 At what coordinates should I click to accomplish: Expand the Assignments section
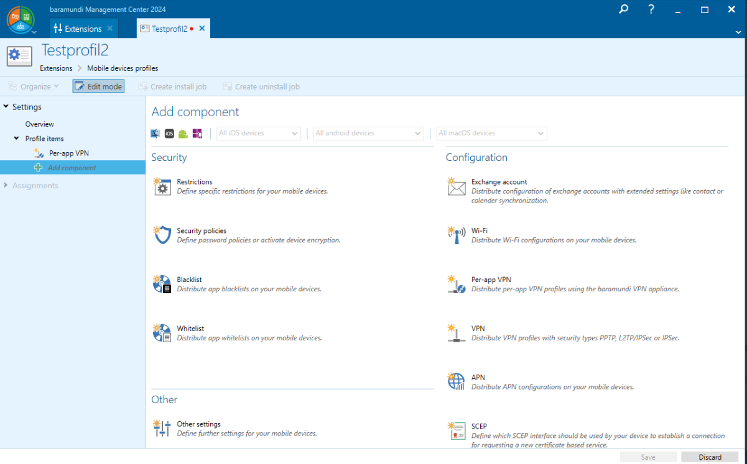(6, 185)
